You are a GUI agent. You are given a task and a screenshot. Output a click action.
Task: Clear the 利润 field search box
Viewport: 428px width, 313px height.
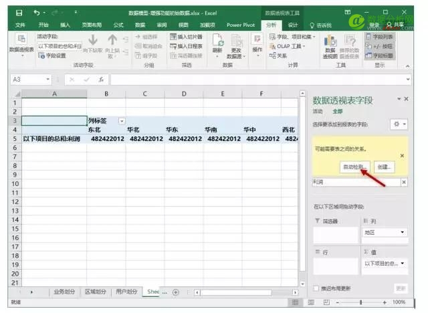point(404,182)
